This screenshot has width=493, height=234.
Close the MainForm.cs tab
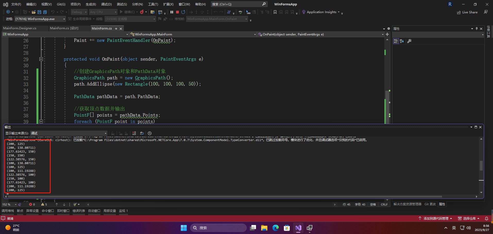click(x=121, y=29)
